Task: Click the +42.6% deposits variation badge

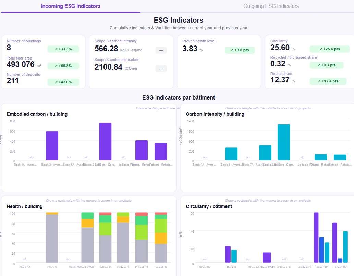Action: [63, 82]
